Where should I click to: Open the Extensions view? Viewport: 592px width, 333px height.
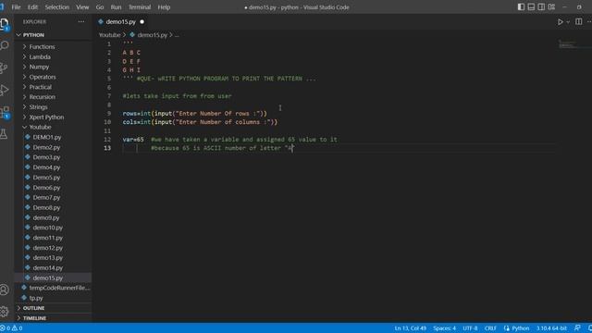pos(5,113)
